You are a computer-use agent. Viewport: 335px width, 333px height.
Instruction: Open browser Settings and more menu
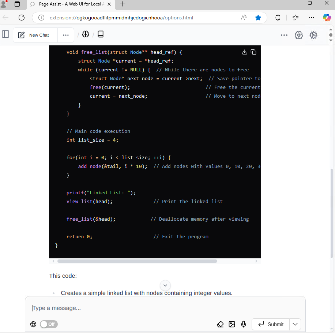click(x=312, y=18)
